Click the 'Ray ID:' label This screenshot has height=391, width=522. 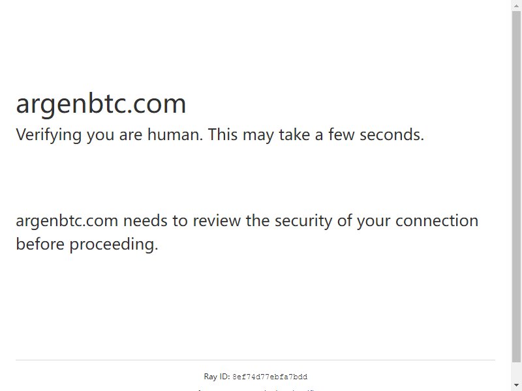(217, 377)
